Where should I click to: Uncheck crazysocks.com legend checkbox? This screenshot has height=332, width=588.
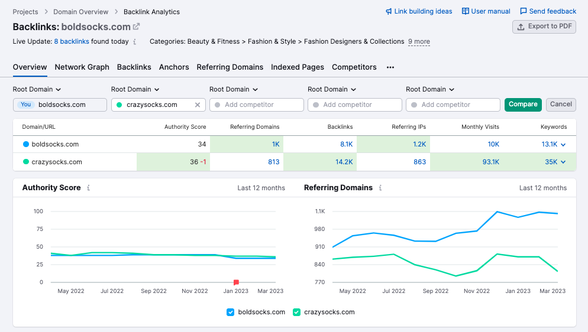click(x=296, y=312)
